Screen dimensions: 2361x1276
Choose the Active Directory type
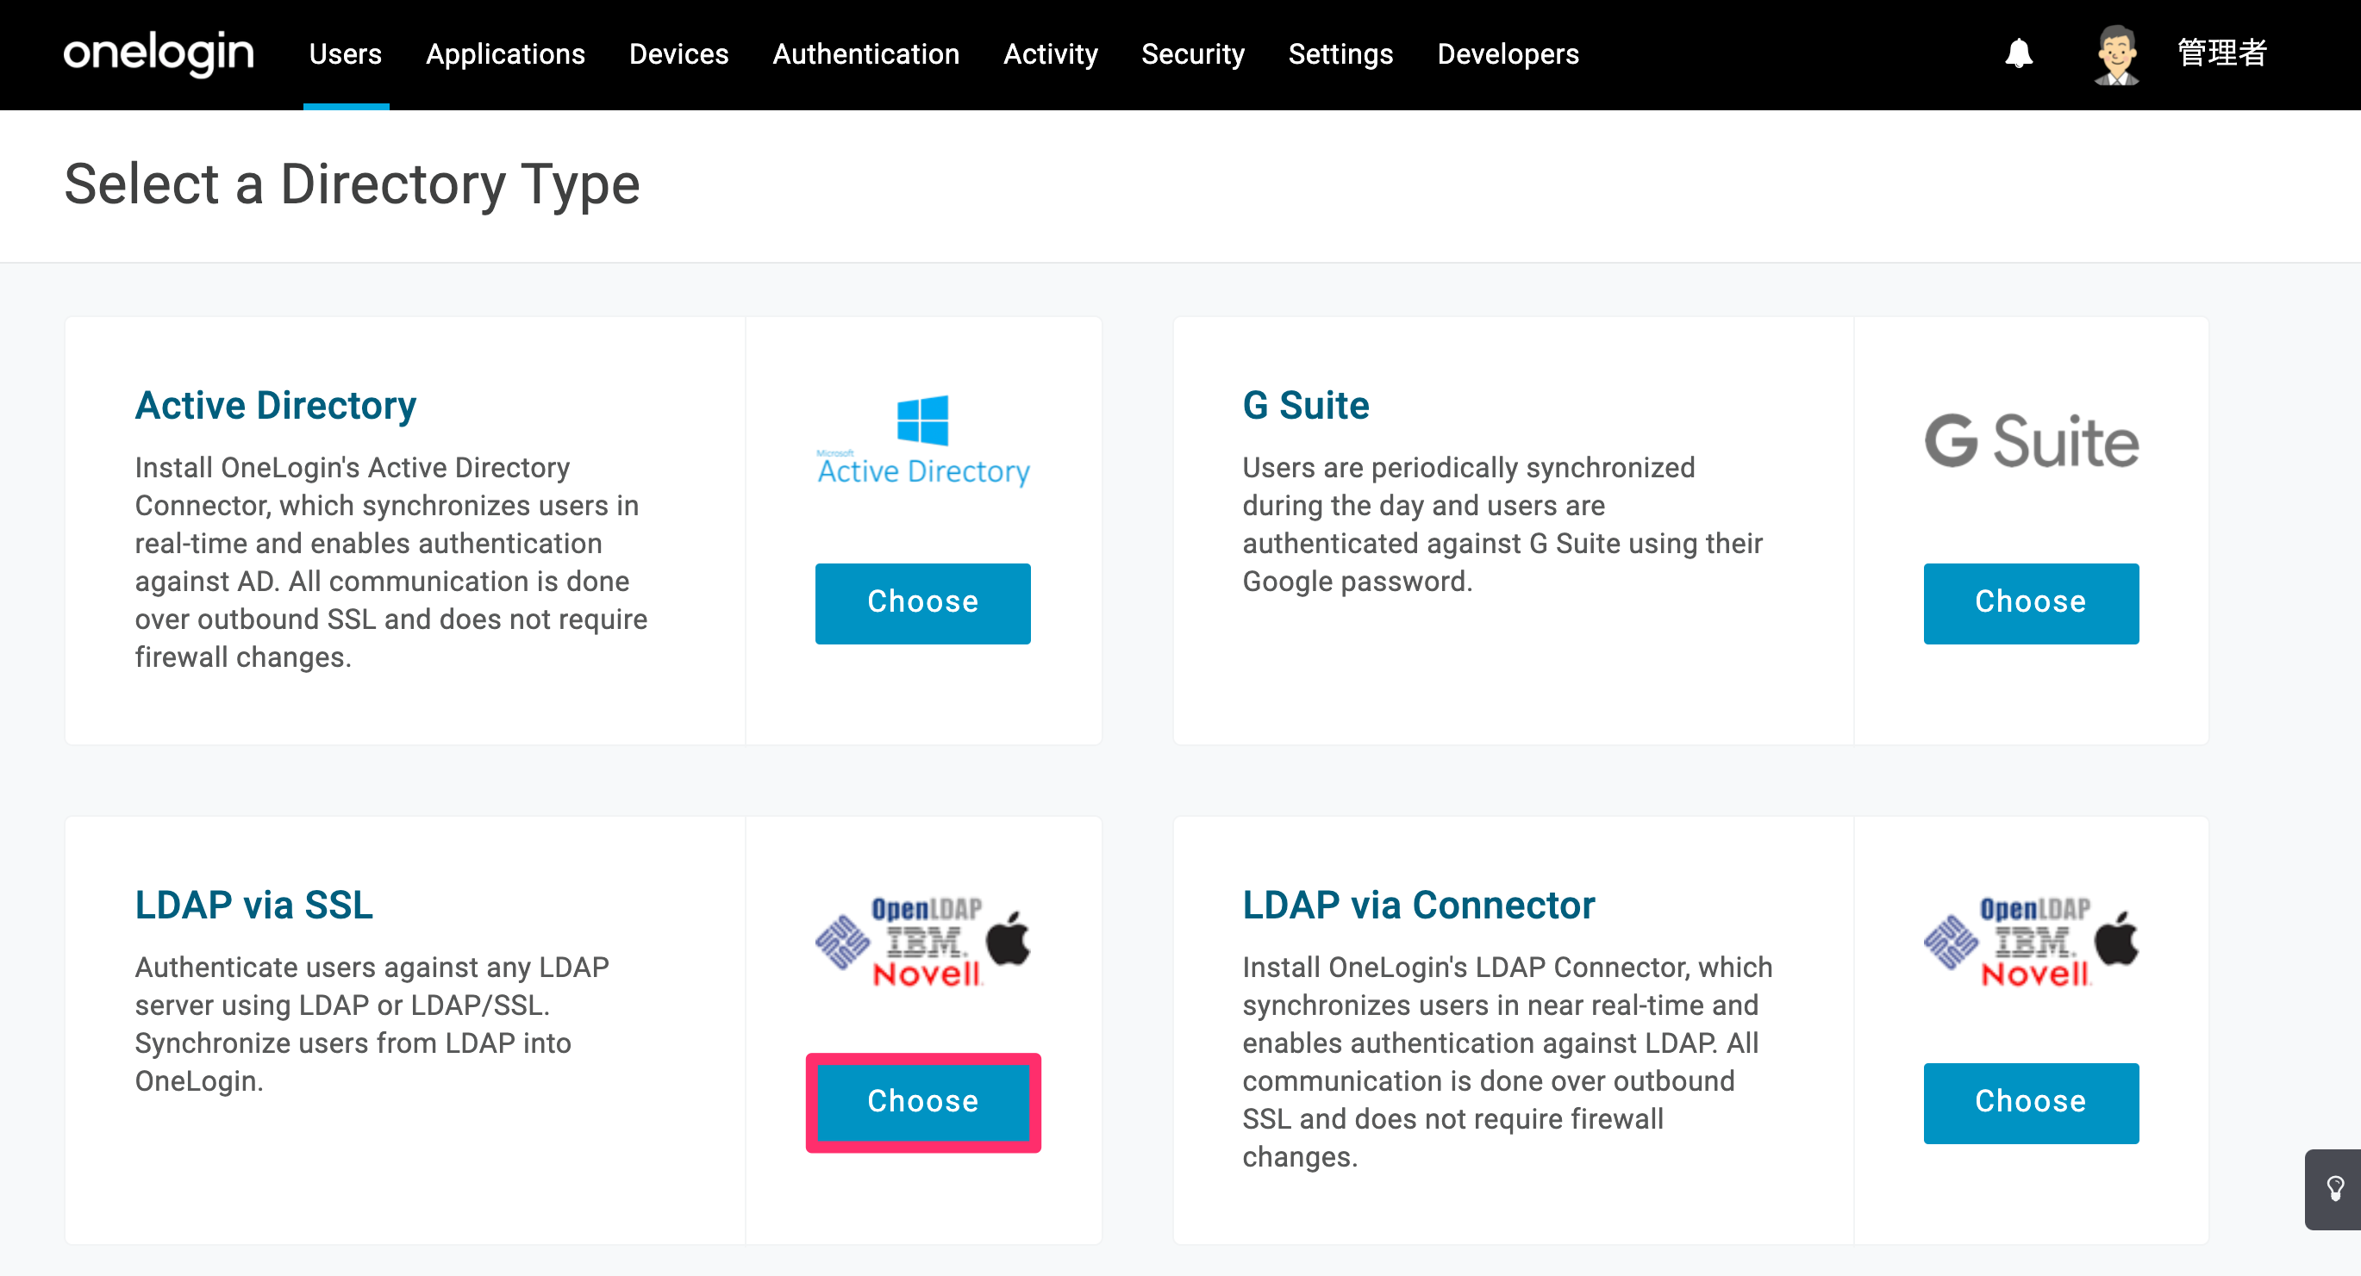[x=923, y=603]
